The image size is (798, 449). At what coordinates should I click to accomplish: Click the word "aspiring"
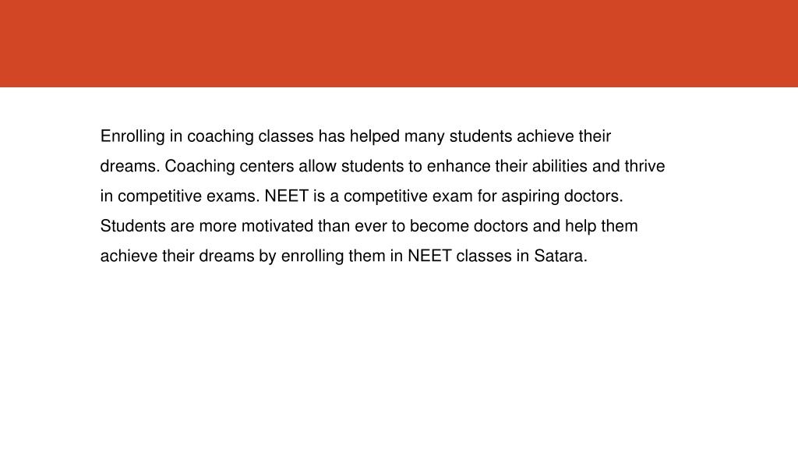click(x=530, y=196)
